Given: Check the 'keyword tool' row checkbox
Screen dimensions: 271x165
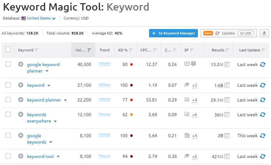Looking at the screenshot, I should coord(8,156).
